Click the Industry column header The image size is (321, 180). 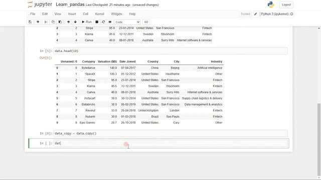coord(216,61)
